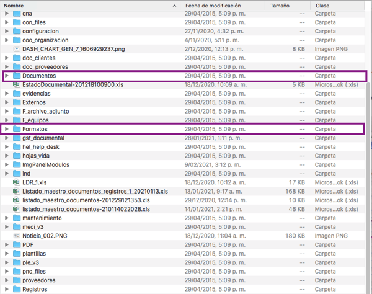
Task: Click the Noticia_002.PNG image icon
Action: tap(17, 236)
